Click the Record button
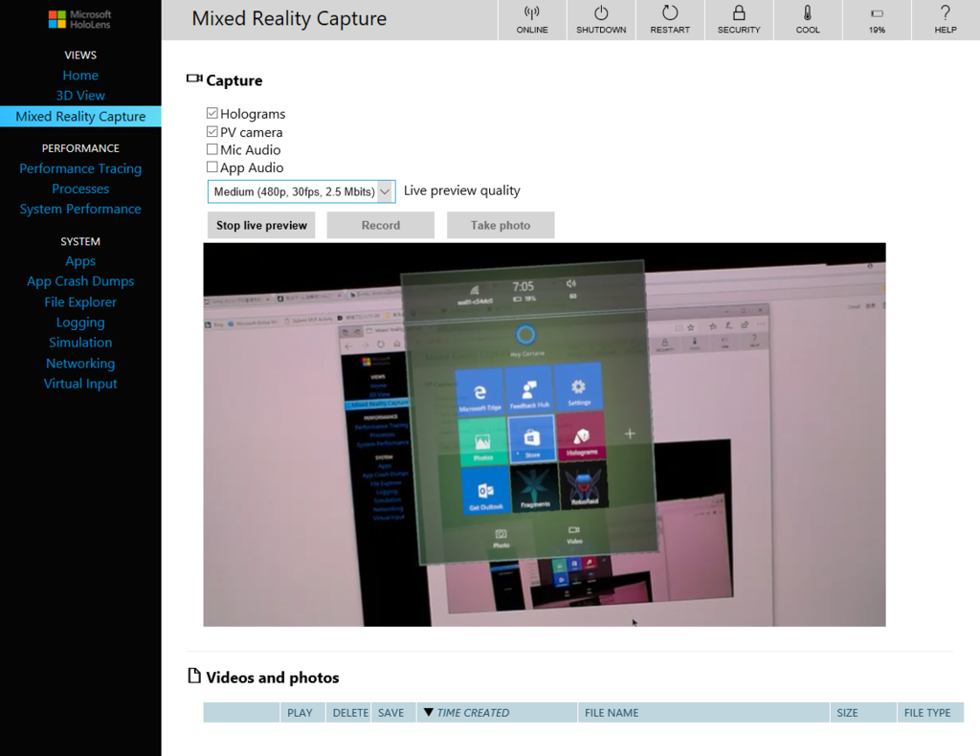 tap(381, 225)
